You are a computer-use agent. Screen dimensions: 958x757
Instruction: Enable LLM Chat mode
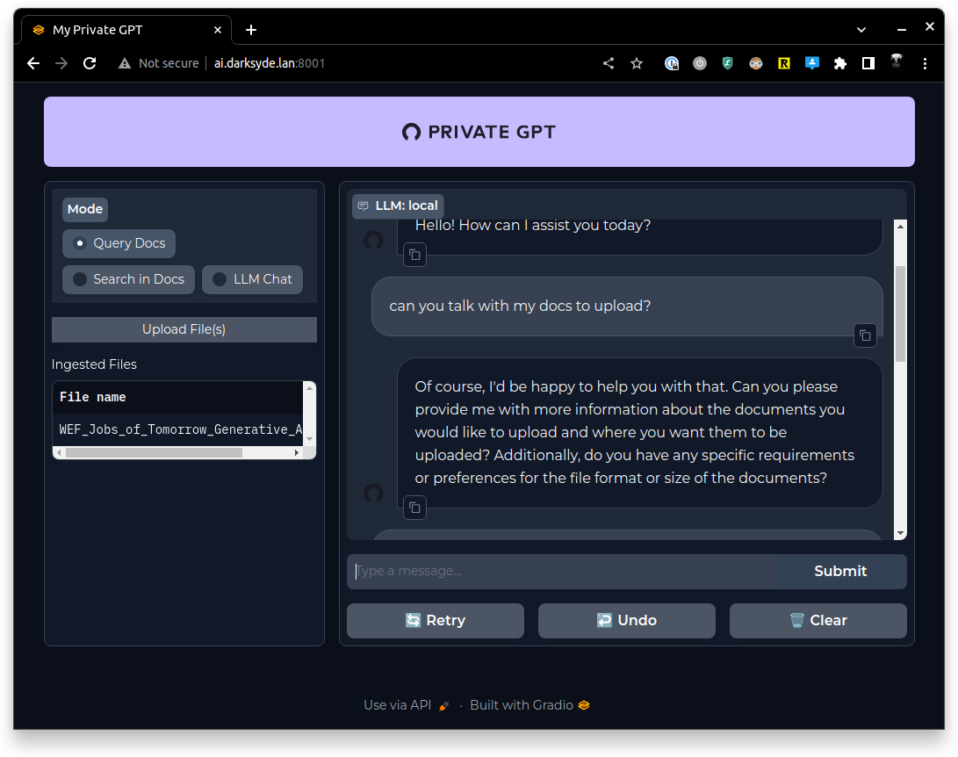point(252,279)
